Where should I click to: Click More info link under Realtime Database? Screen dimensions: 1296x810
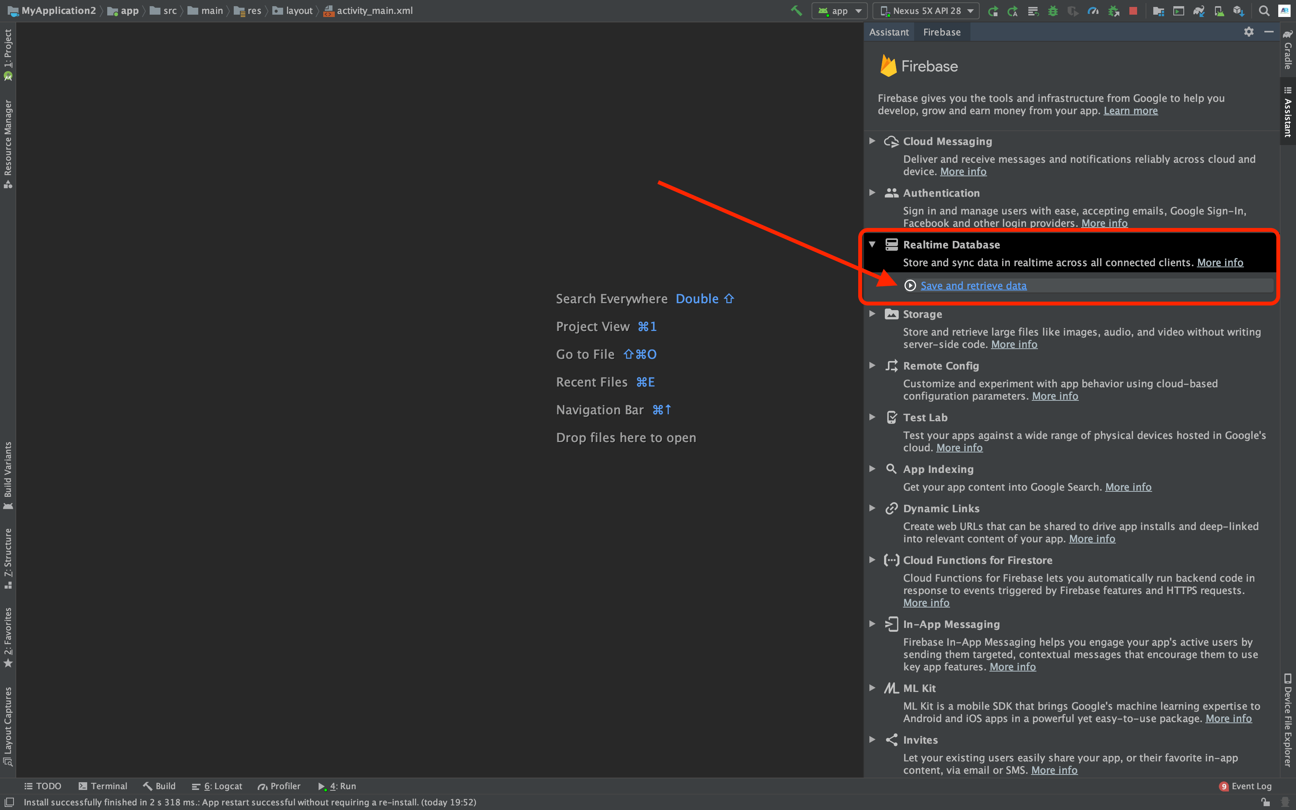1220,263
